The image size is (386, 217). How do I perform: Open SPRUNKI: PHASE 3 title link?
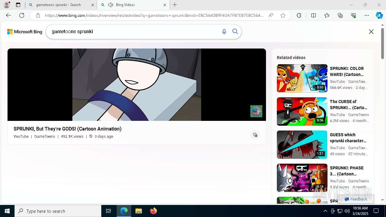pyautogui.click(x=347, y=171)
